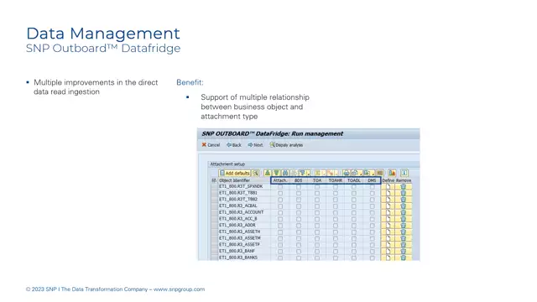Click row selector box left of ET1_800.R3T_T881

coord(215,193)
